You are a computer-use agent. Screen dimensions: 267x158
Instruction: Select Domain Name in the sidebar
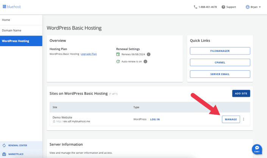(12, 30)
